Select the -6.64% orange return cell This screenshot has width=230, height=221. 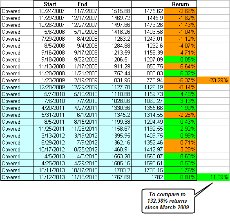pos(181,66)
